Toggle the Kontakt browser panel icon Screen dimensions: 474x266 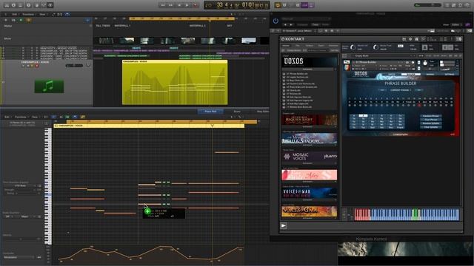404,39
